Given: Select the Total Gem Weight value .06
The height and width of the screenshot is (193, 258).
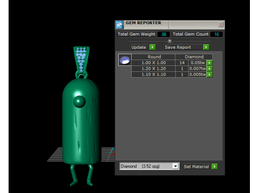Looking at the screenshot, I should click(x=163, y=34).
